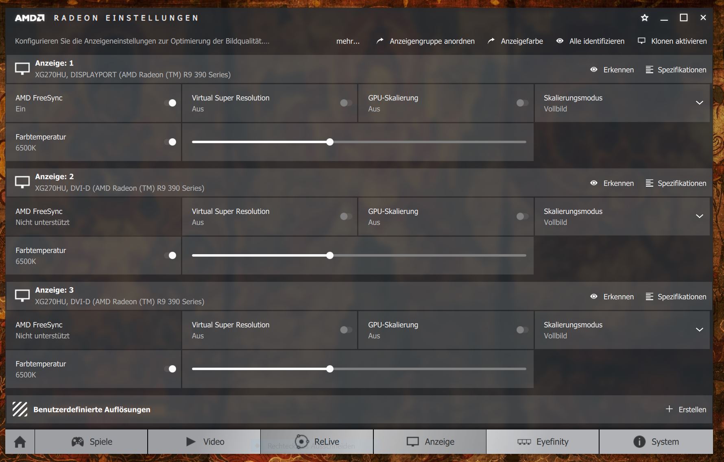Click the mehr... link
The width and height of the screenshot is (724, 462).
(x=348, y=41)
